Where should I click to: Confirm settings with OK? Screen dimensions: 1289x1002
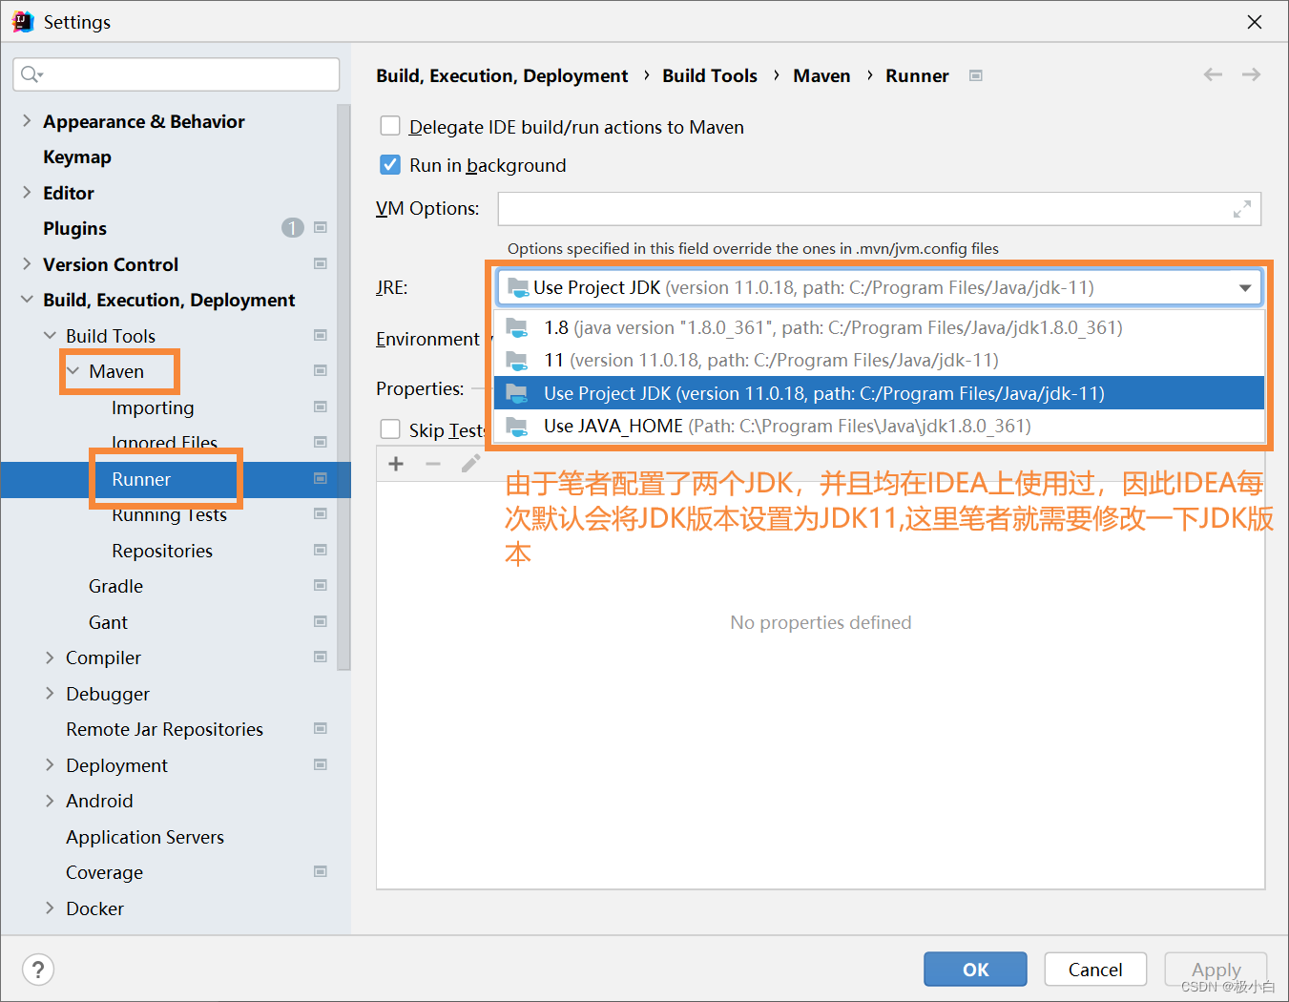pos(975,970)
